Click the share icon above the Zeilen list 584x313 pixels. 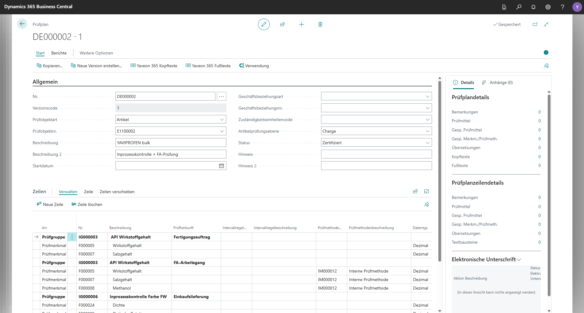(415, 191)
